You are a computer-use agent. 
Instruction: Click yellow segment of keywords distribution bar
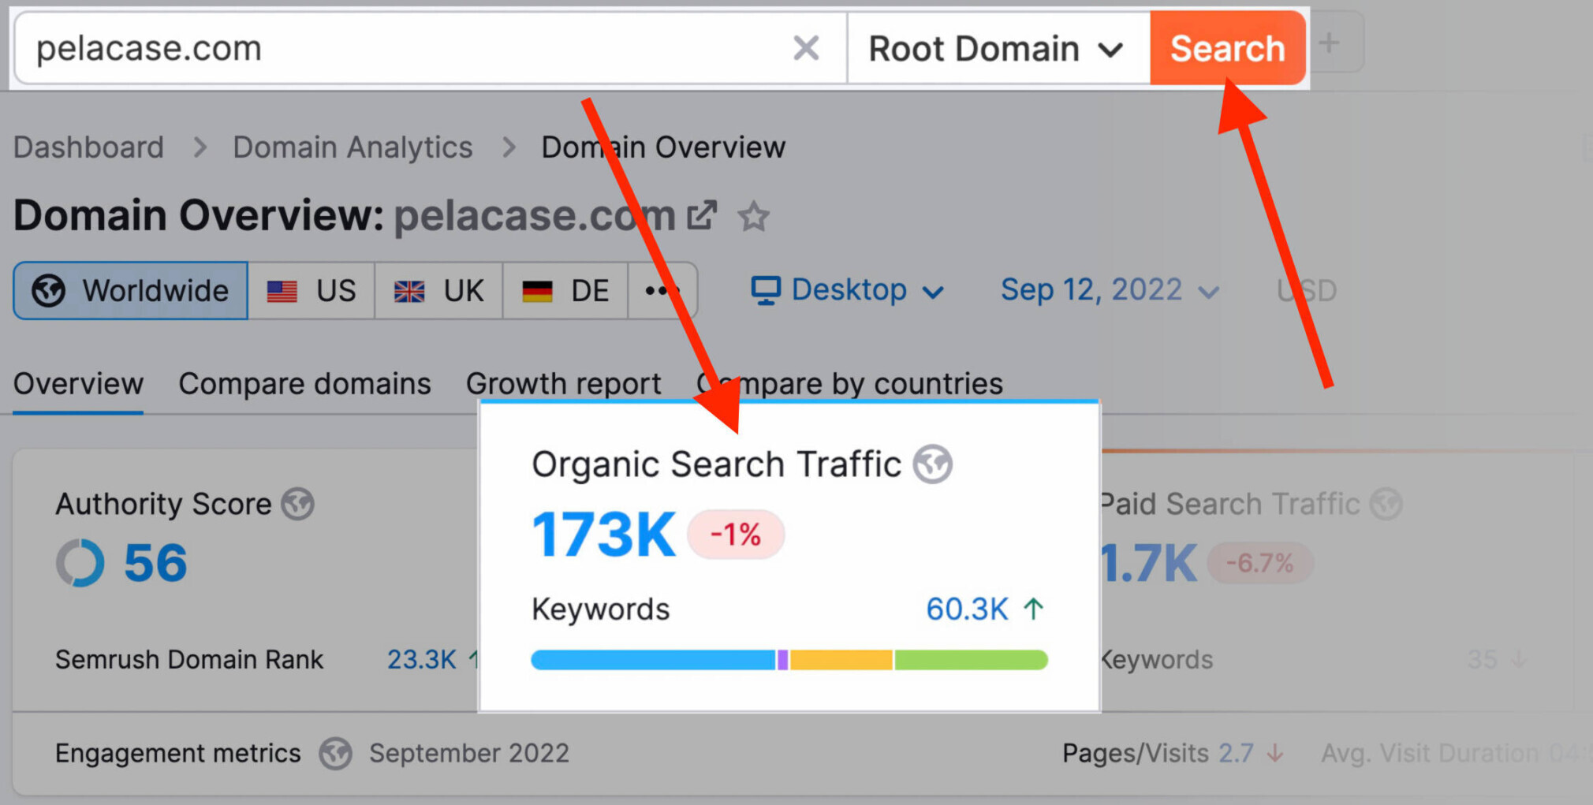coord(841,660)
